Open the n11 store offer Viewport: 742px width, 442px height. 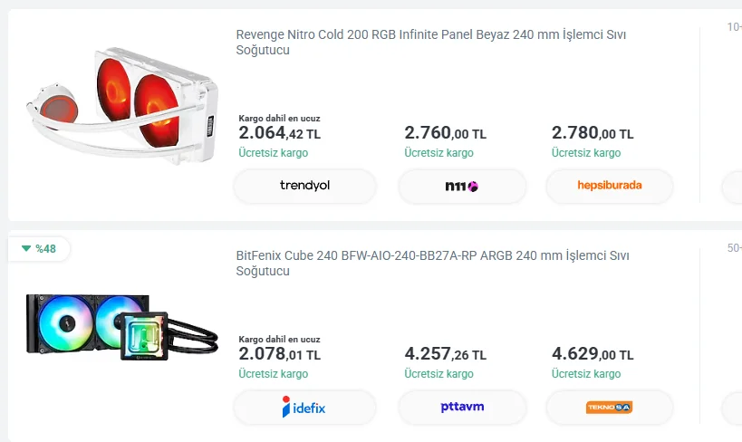(462, 187)
